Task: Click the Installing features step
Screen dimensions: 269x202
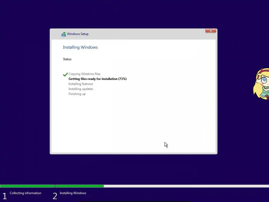Action: pyautogui.click(x=81, y=84)
